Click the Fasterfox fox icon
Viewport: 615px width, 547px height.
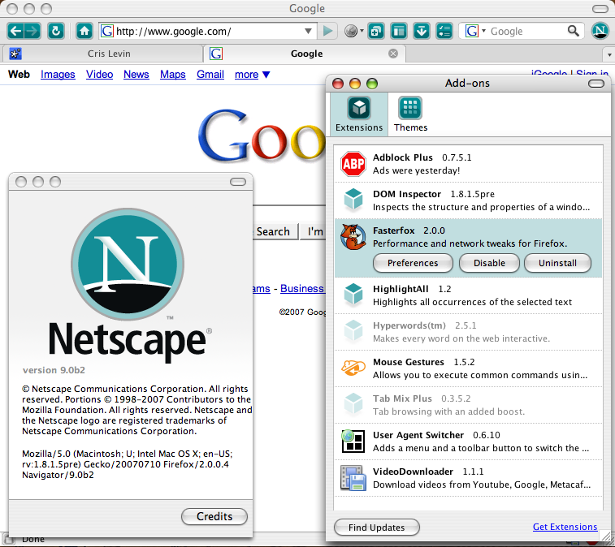coord(353,237)
